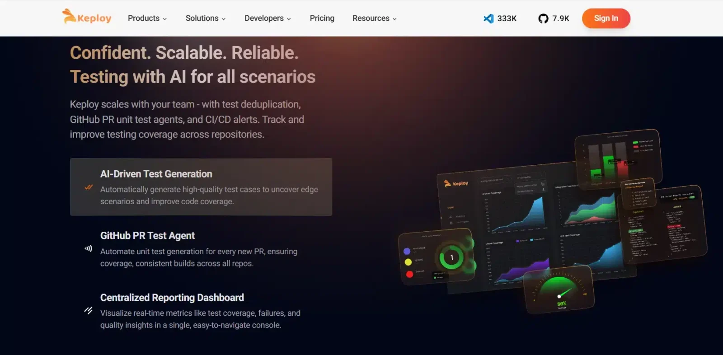
Task: Expand the Resources dropdown chevron
Action: click(394, 19)
